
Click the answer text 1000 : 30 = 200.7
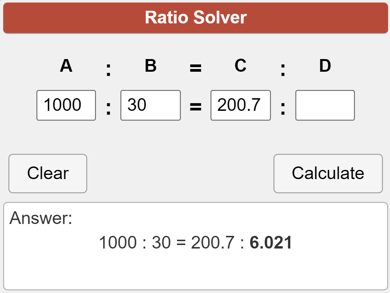pyautogui.click(x=166, y=243)
